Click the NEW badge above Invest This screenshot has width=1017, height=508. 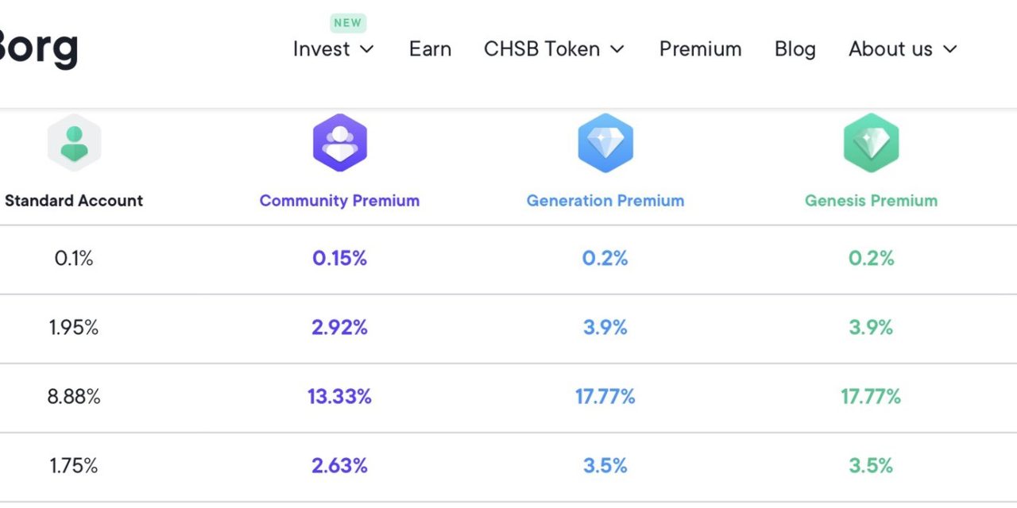pyautogui.click(x=347, y=23)
